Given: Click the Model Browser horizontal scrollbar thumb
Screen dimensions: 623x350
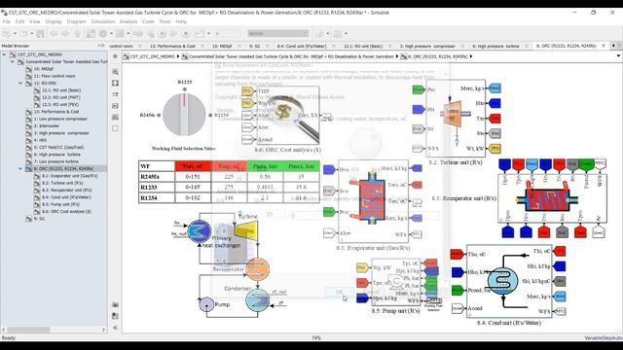Looking at the screenshot, I should pyautogui.click(x=28, y=330).
